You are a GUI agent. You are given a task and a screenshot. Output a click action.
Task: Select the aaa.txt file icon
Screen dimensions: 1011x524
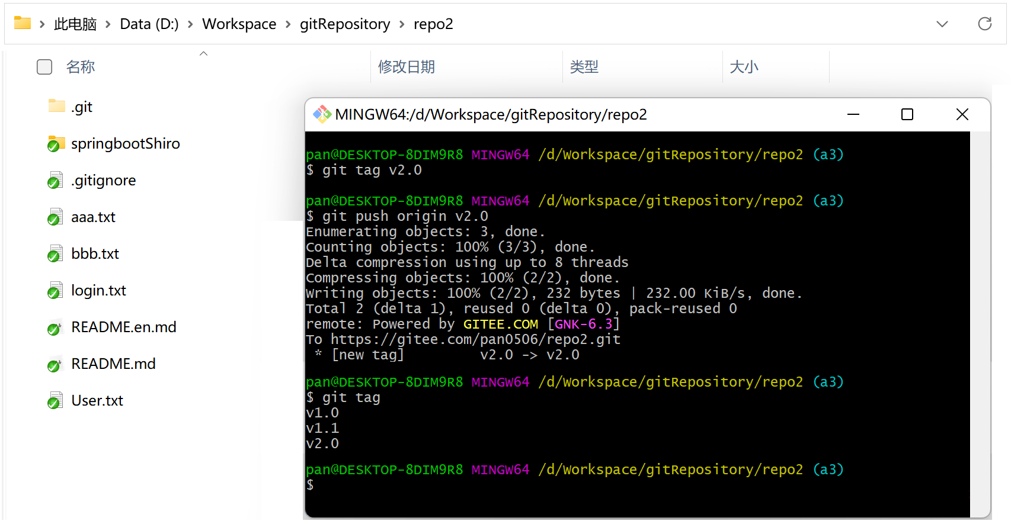(56, 217)
